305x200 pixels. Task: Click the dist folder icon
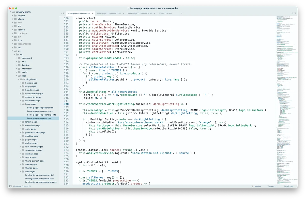point(15,37)
